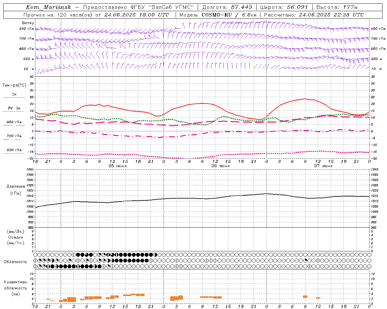The image size is (387, 309).
Task: Click the (км) unit label of convective cloudiness
Action: [15, 294]
